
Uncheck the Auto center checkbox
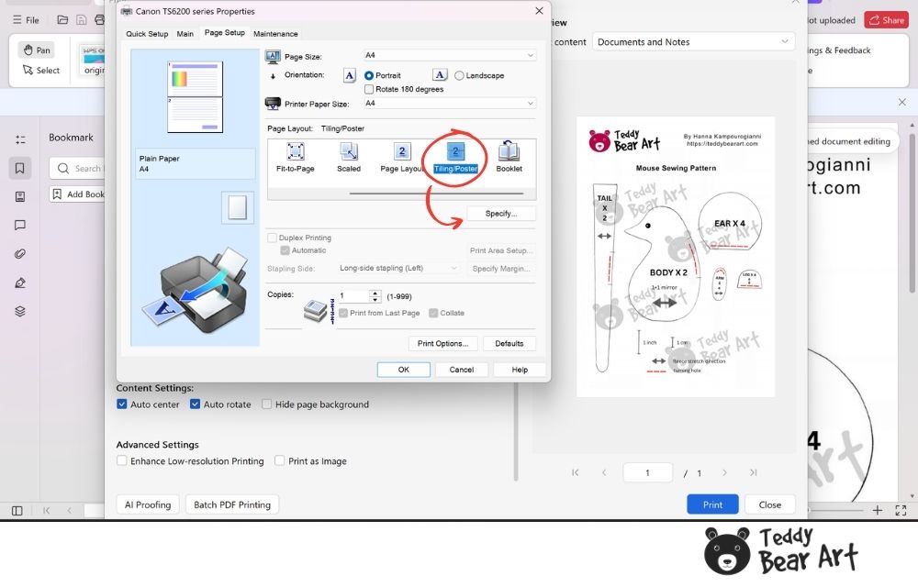point(122,404)
